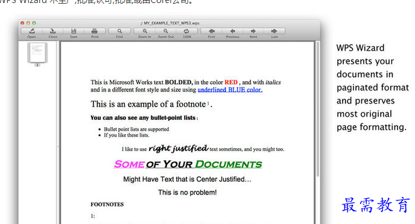Image resolution: width=415 pixels, height=224 pixels.
Task: Go to First page arrow
Action: pos(212,31)
